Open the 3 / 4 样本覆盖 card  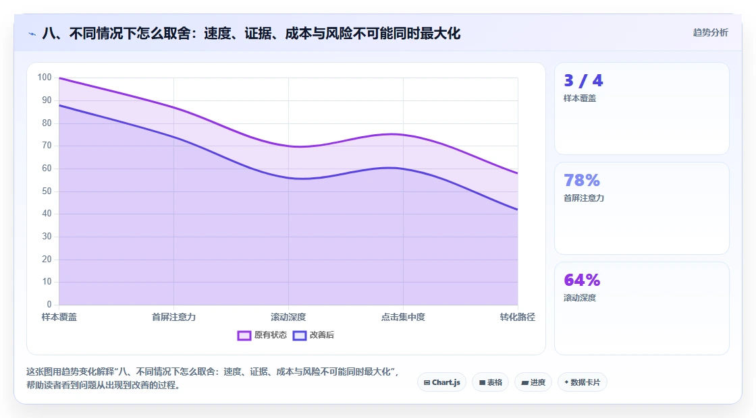642,109
